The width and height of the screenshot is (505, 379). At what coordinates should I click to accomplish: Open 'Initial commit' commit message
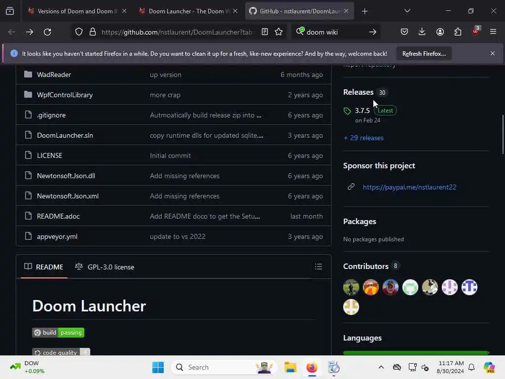pyautogui.click(x=170, y=155)
